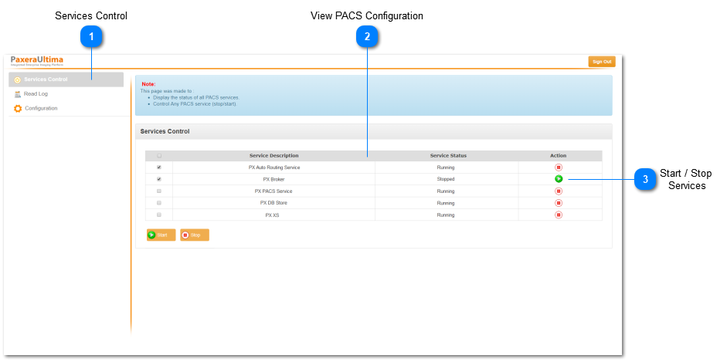Uncheck the PX Auto Routing Service checkbox
Image resolution: width=727 pixels, height=362 pixels.
(159, 167)
